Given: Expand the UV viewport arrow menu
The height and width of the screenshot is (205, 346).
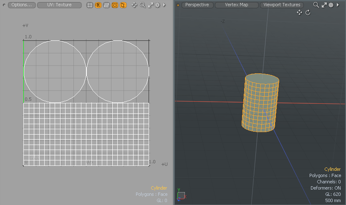Looking at the screenshot, I should tap(164, 5).
